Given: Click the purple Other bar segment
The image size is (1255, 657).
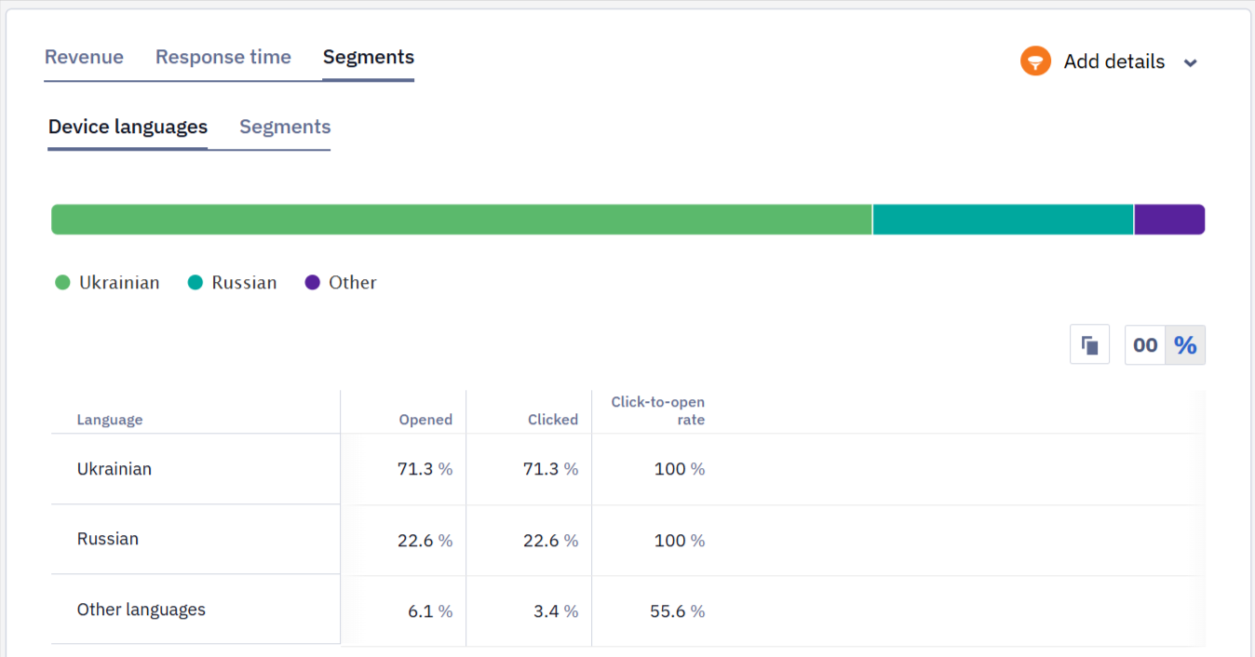Looking at the screenshot, I should 1170,220.
